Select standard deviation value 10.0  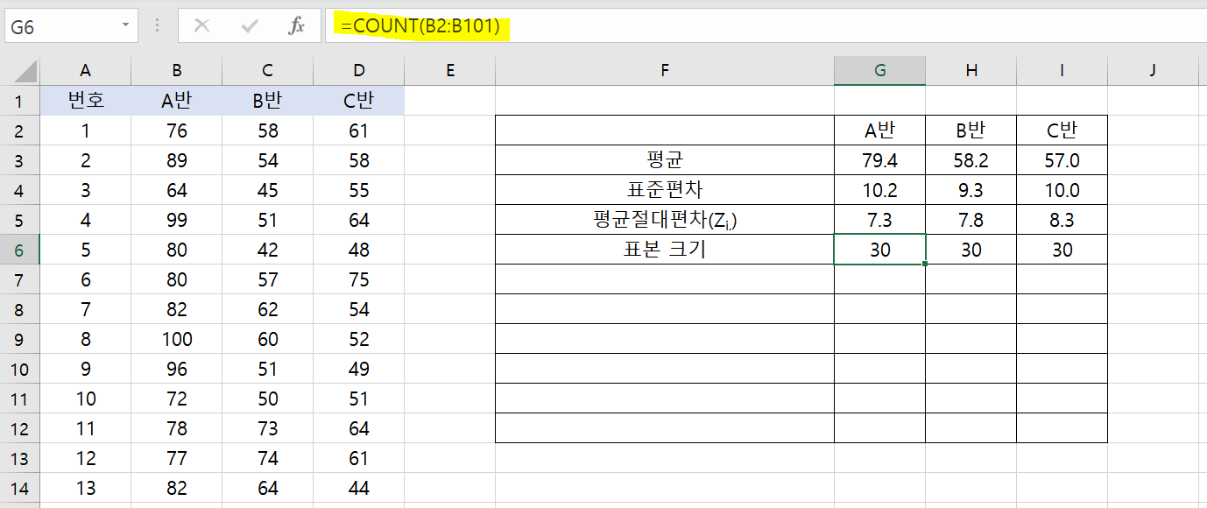click(1062, 190)
